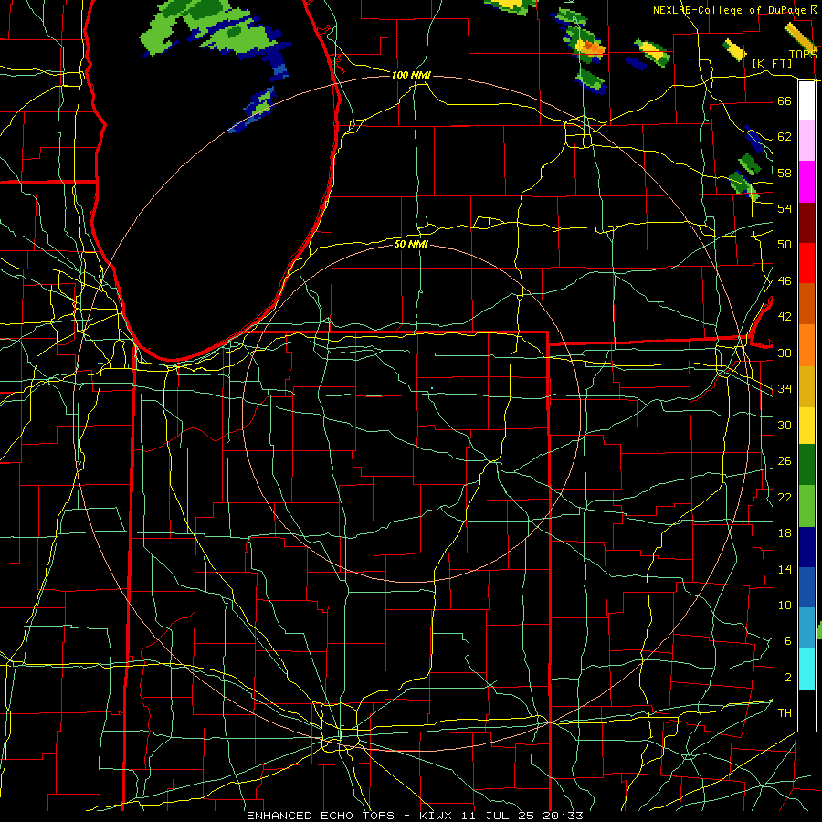822x822 pixels.
Task: Click the light pink legend swatch
Action: coord(806,141)
